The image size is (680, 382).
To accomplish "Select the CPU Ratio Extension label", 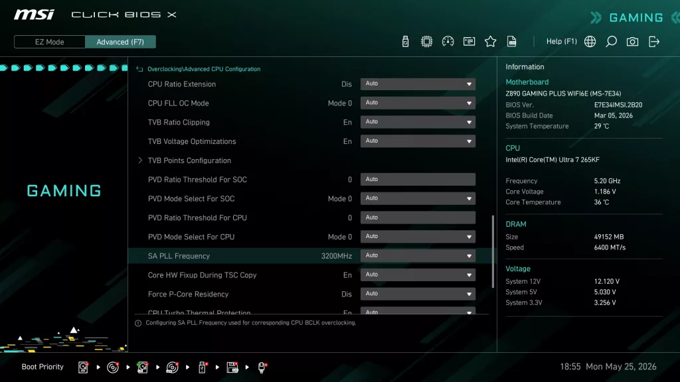I will [182, 84].
